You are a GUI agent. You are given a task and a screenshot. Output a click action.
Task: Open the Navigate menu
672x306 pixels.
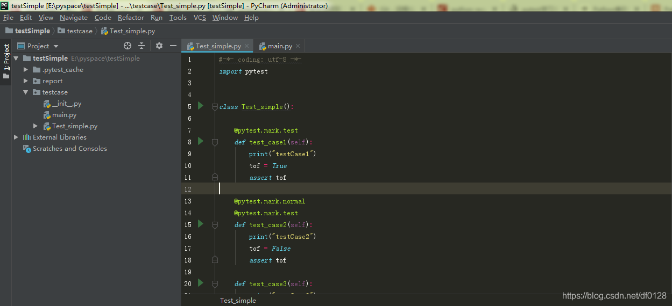[x=74, y=18]
